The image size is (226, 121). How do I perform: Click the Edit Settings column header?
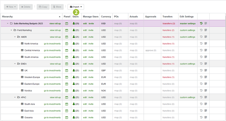[x=187, y=17]
